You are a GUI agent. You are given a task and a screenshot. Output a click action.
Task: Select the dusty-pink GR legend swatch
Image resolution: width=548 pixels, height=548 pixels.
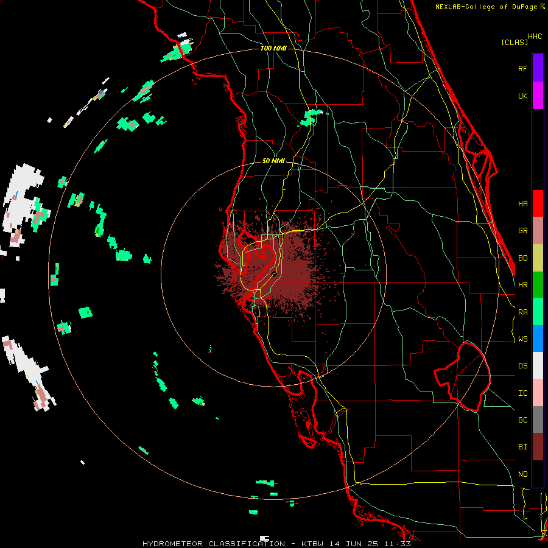538,231
